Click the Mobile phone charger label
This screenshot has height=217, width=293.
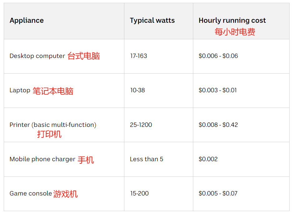point(42,159)
